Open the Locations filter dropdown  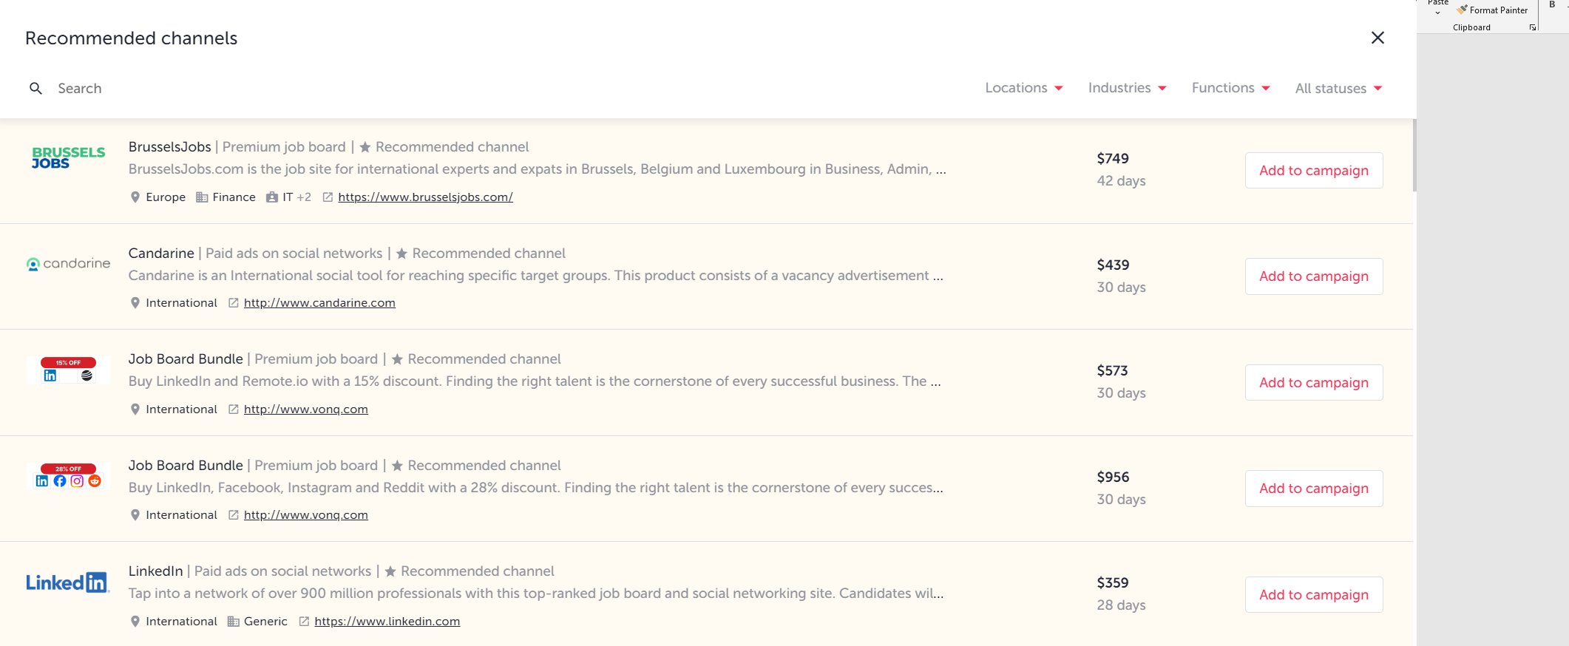[1024, 88]
